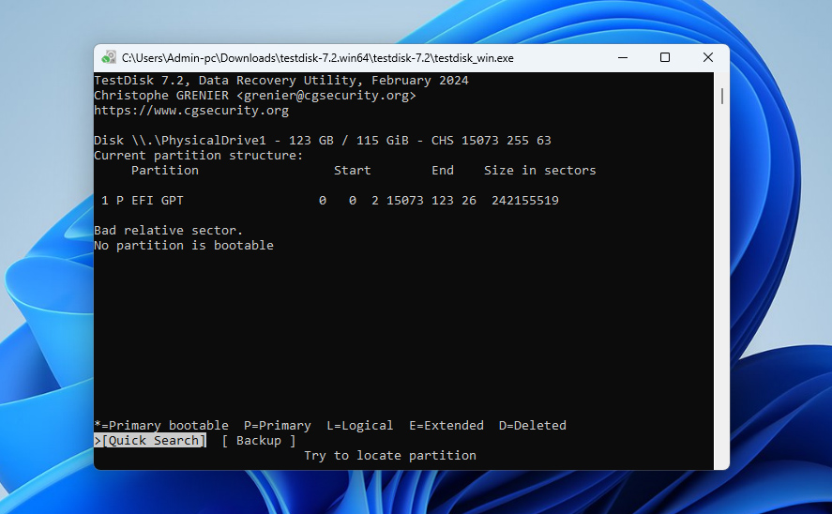The image size is (832, 514).
Task: Click the Start column header
Action: tap(353, 171)
